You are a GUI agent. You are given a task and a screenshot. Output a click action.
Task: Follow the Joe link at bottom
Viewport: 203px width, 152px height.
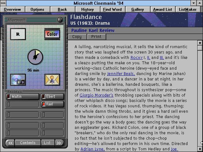[x=174, y=149]
